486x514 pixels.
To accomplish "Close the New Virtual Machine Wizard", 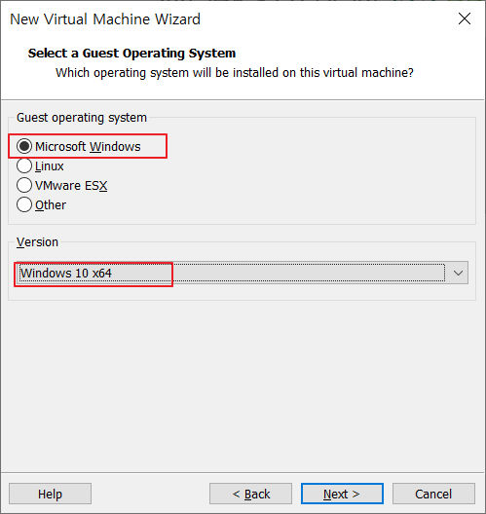I will [465, 19].
